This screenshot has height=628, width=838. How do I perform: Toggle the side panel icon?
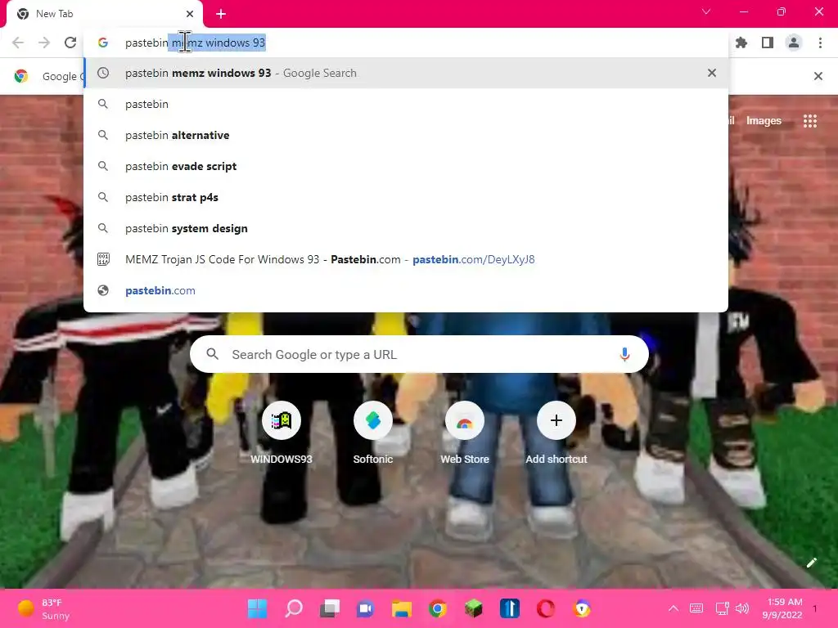click(768, 43)
